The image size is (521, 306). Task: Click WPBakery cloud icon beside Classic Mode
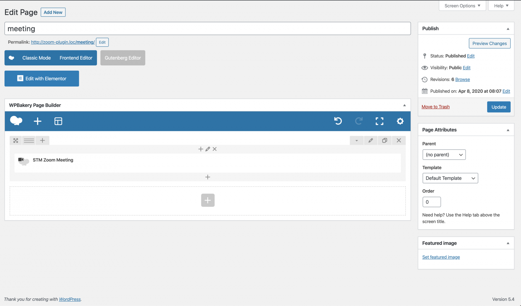coord(11,58)
